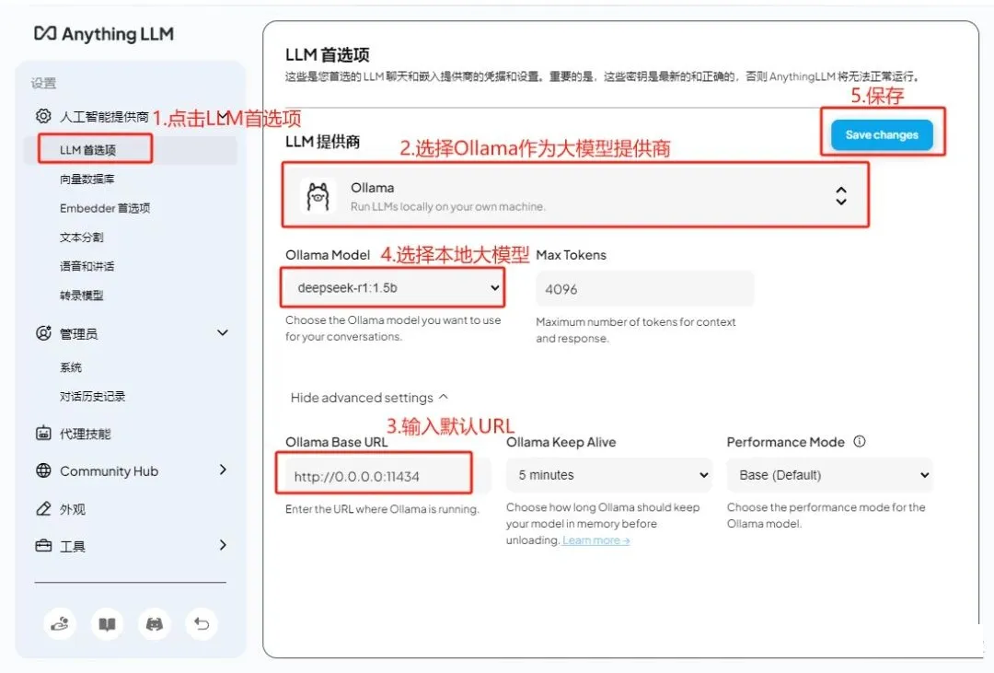Click 'Enter the URL where Ollama is running.' text
Viewport: 994px width, 673px height.
pos(382,509)
